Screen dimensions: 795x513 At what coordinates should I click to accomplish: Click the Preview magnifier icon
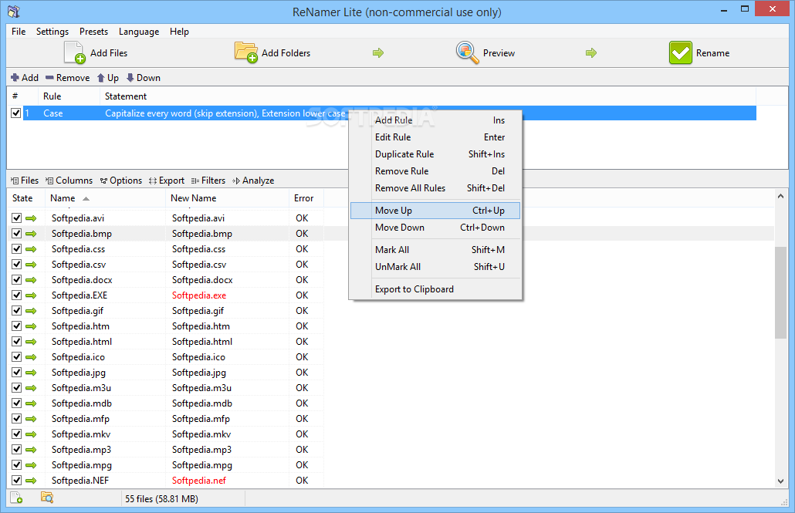click(x=467, y=52)
